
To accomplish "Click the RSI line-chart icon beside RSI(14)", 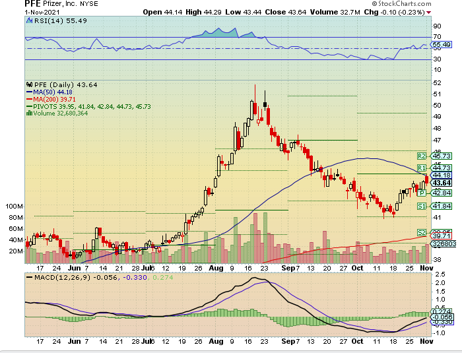I will pos(29,20).
